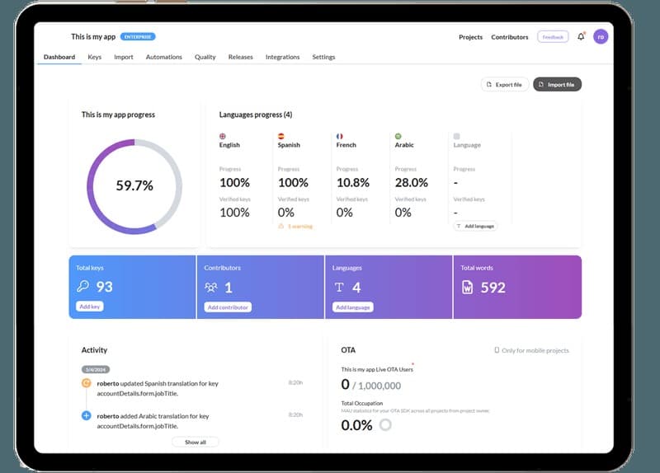Click the Add contributor button
This screenshot has height=473, width=660.
(x=228, y=307)
